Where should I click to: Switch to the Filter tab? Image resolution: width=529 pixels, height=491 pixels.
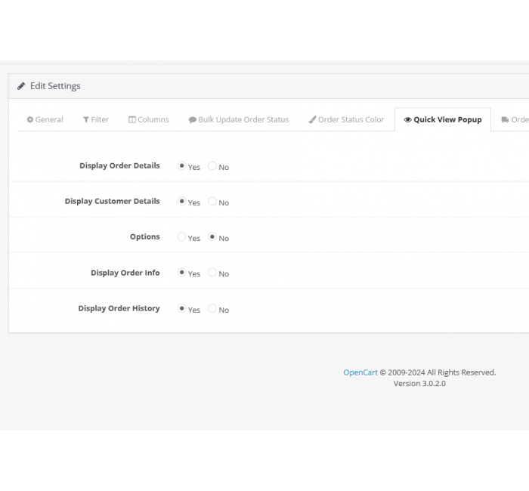pyautogui.click(x=96, y=119)
